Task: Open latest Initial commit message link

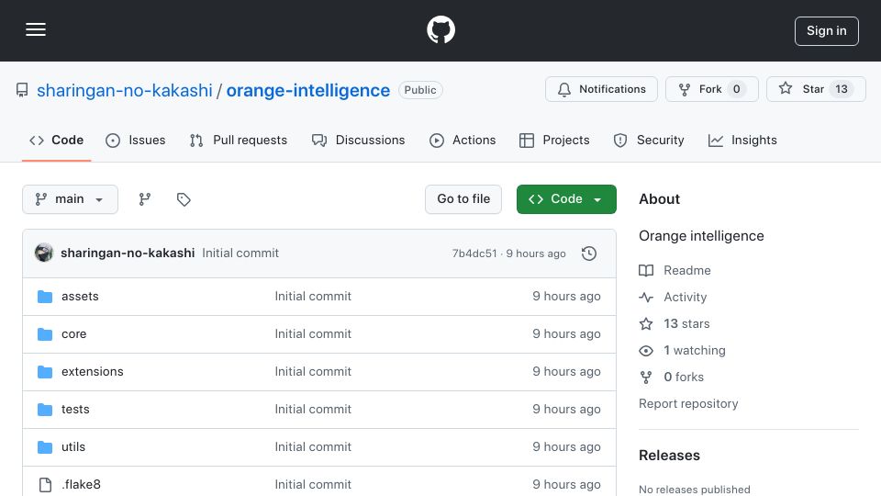Action: tap(240, 254)
